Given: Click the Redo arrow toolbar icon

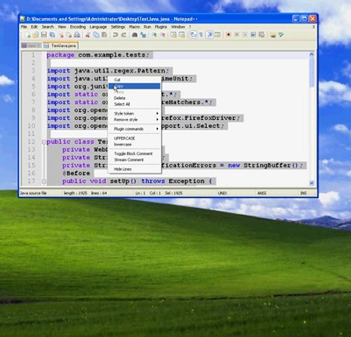Looking at the screenshot, I should (124, 35).
